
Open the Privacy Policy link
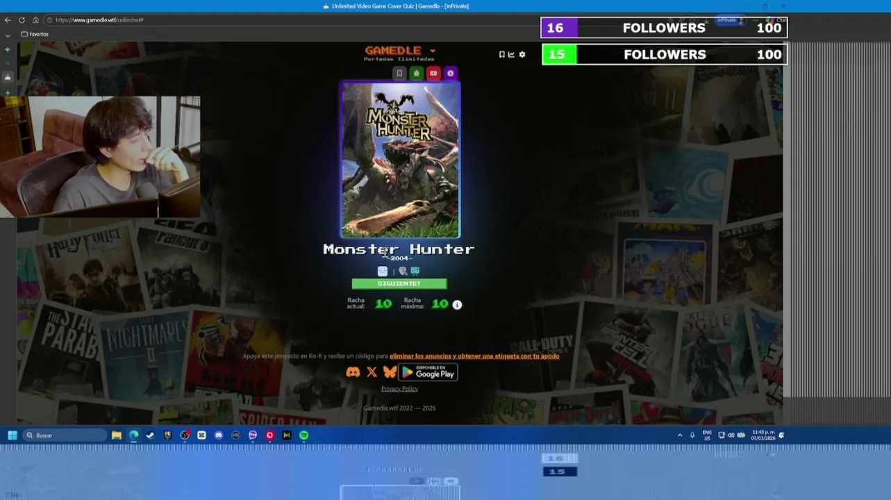[x=399, y=389]
